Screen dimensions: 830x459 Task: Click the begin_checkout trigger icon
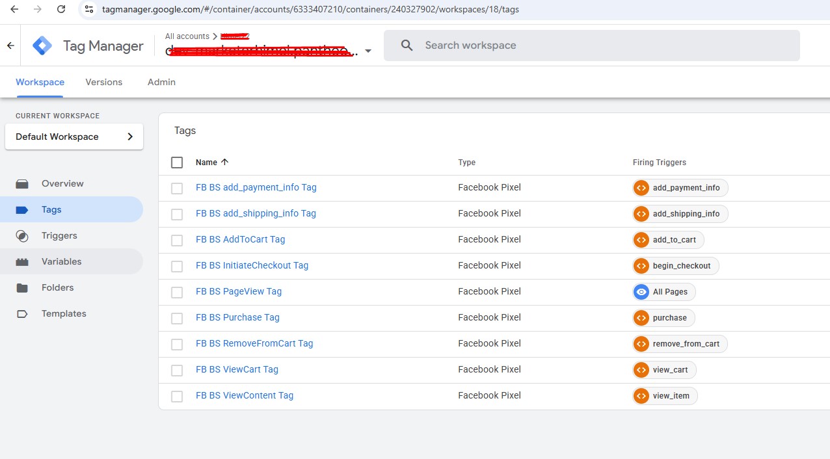641,266
